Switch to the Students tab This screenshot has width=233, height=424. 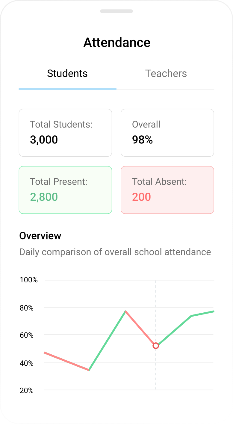pyautogui.click(x=67, y=74)
